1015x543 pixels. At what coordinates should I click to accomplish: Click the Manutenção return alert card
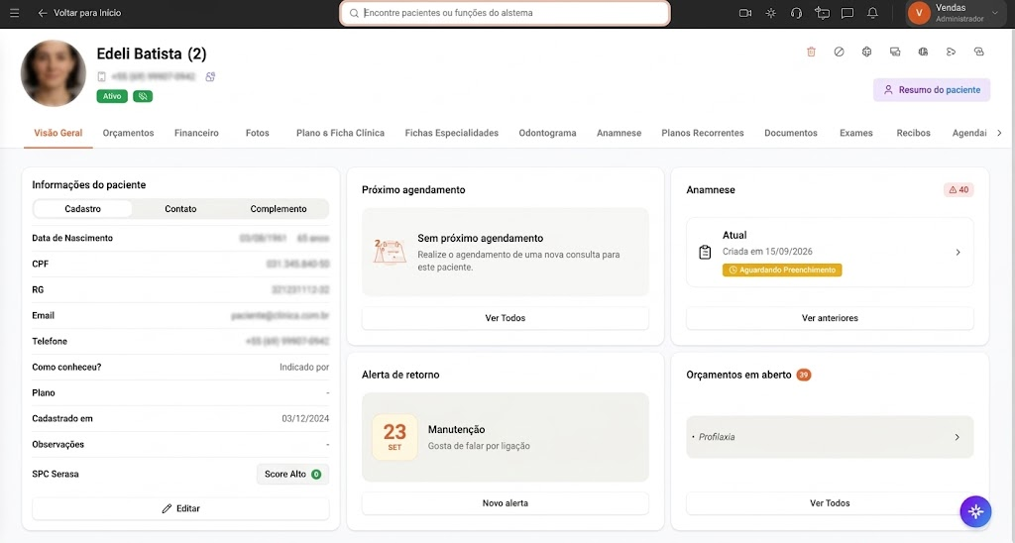[x=505, y=438]
